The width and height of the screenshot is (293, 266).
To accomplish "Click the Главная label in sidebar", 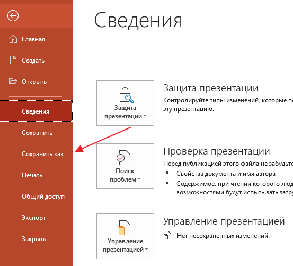I will (33, 39).
